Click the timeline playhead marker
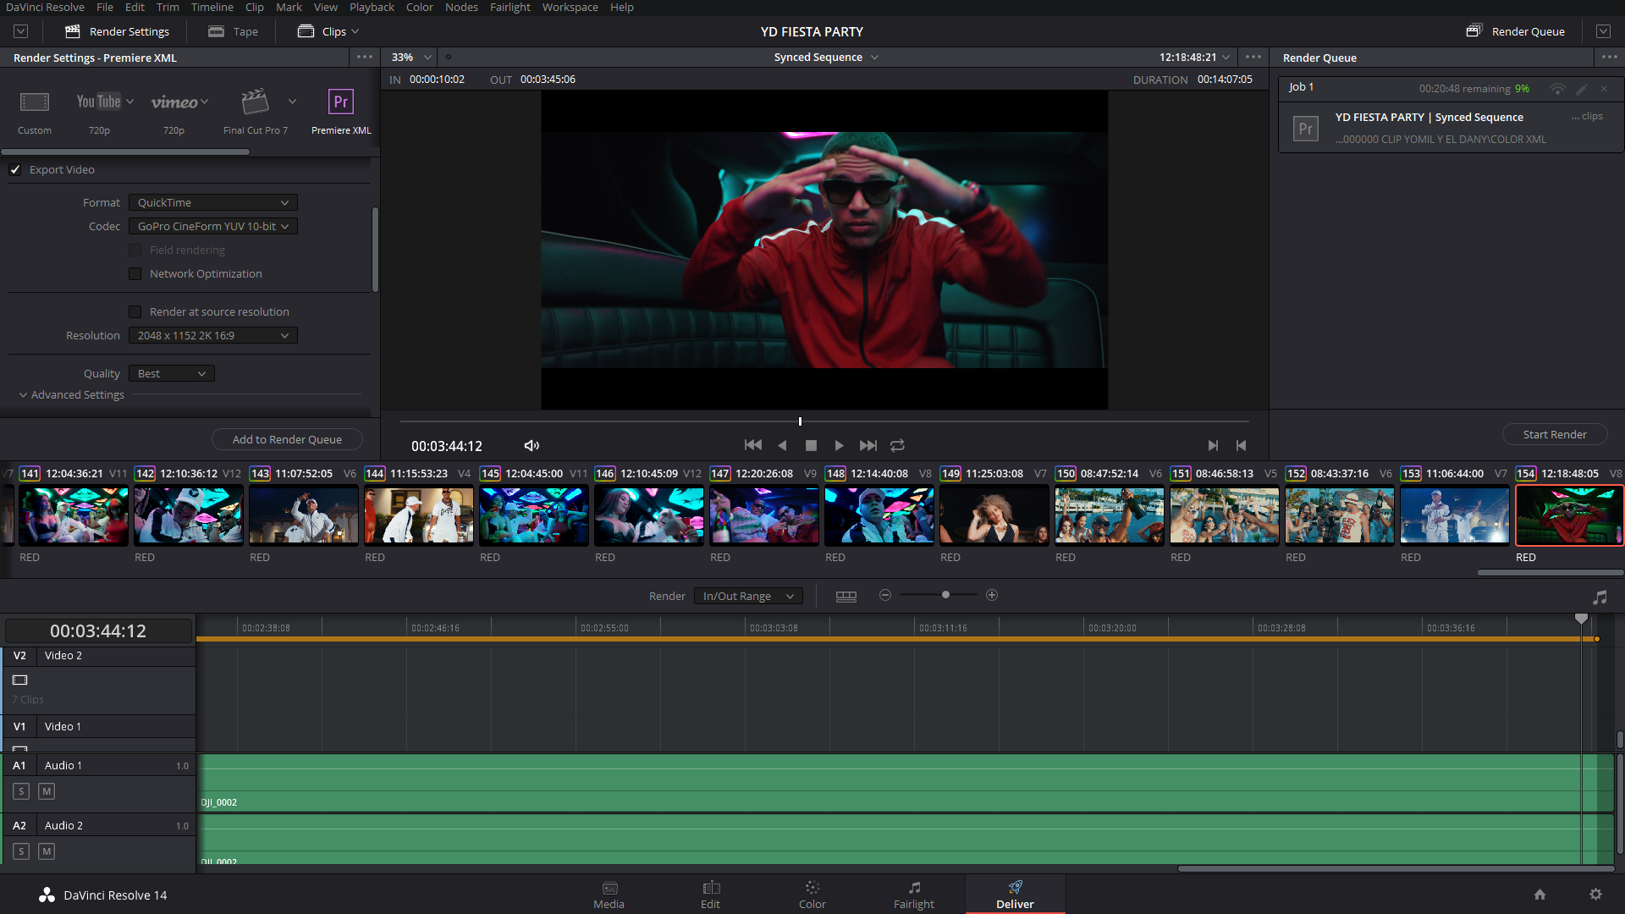The height and width of the screenshot is (914, 1625). click(x=1581, y=619)
